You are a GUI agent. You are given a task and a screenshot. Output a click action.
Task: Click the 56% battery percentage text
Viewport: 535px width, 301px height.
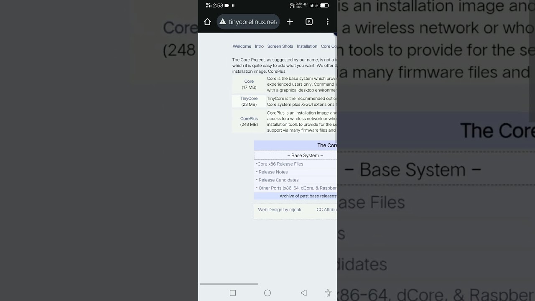click(x=314, y=5)
